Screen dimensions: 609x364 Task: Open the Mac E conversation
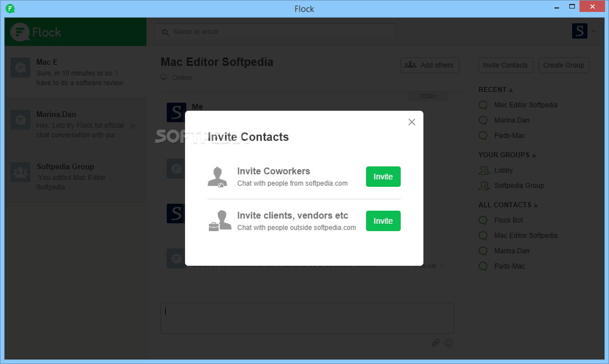coord(75,72)
